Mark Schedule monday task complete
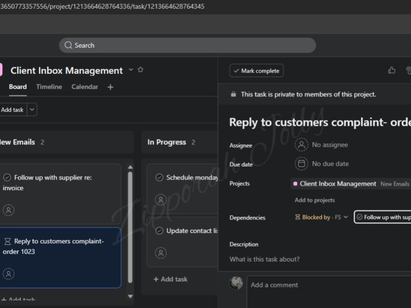Image resolution: width=411 pixels, height=308 pixels. (159, 177)
